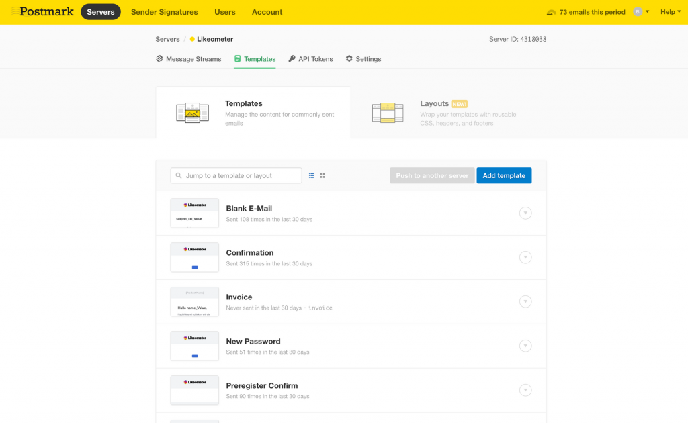Viewport: 688px width, 423px height.
Task: Open the server Settings tab
Action: pos(363,58)
